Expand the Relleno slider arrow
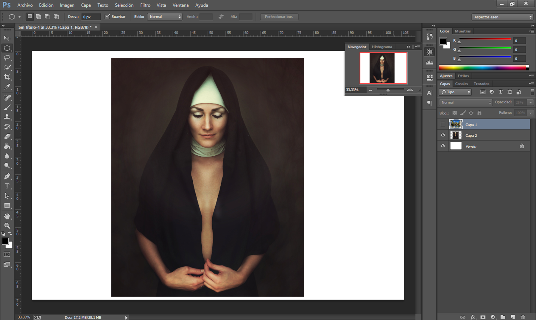This screenshot has width=536, height=320. pos(530,113)
